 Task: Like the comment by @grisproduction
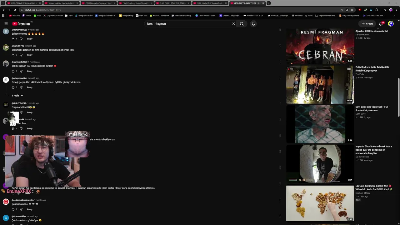(x=13, y=87)
